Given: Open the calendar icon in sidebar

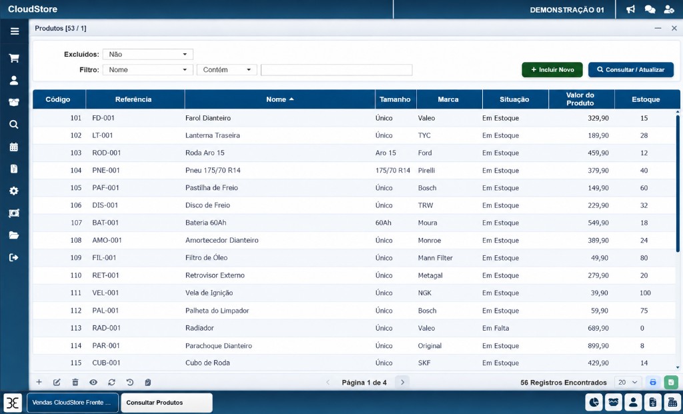Looking at the screenshot, I should pos(14,147).
